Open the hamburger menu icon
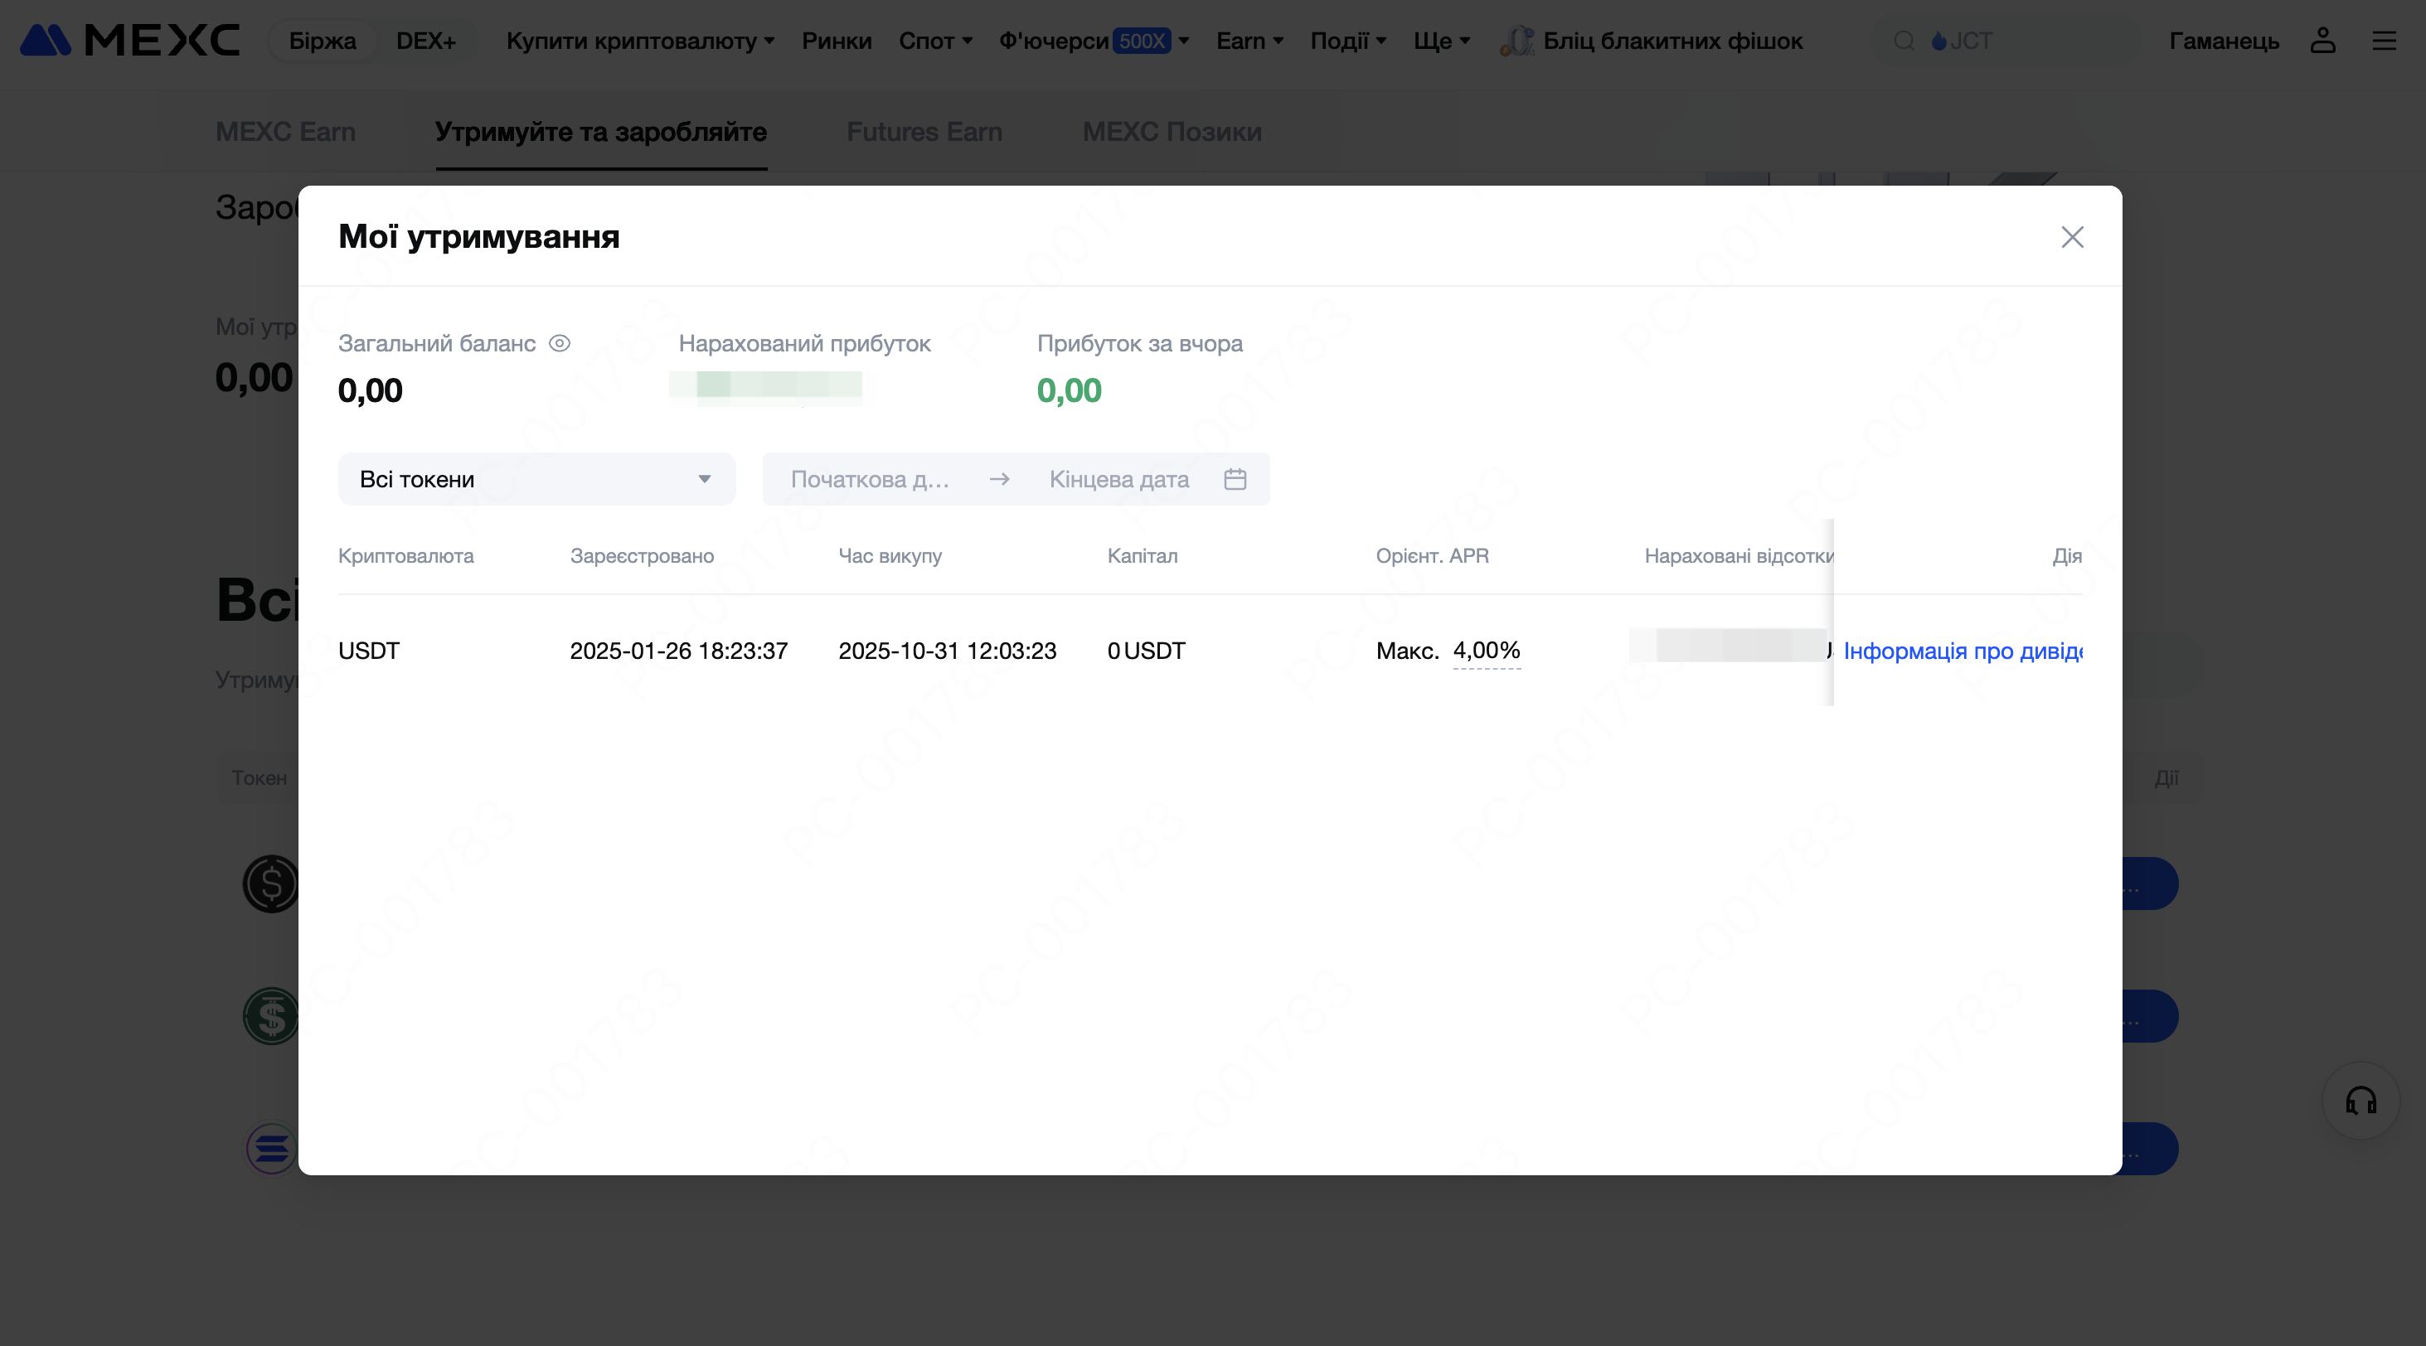This screenshot has height=1346, width=2426. [2384, 41]
